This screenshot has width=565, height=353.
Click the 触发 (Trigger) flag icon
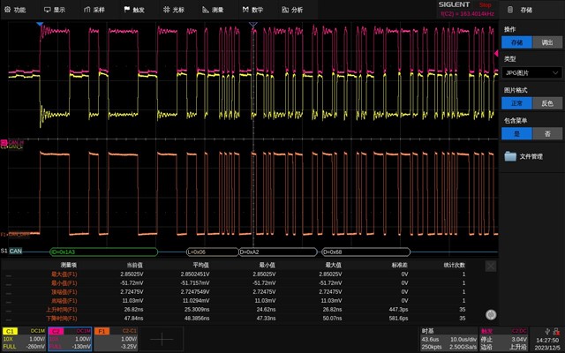point(126,10)
